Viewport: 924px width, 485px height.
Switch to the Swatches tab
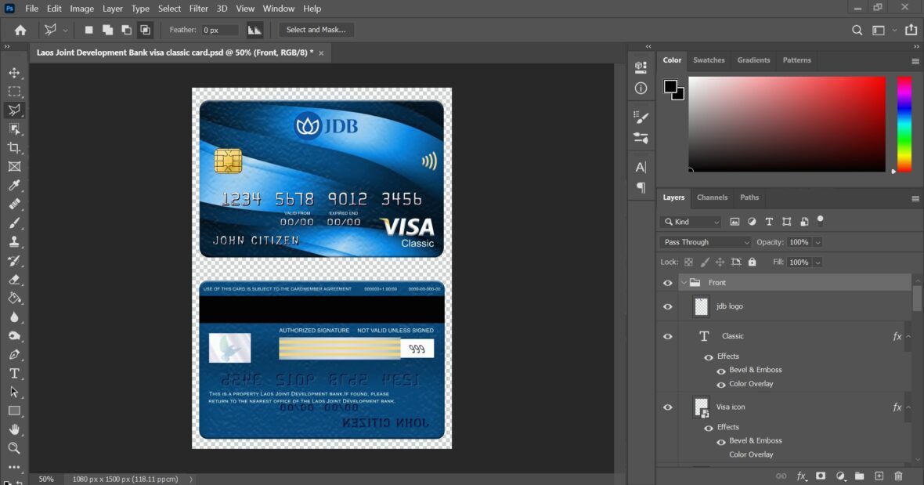(709, 60)
